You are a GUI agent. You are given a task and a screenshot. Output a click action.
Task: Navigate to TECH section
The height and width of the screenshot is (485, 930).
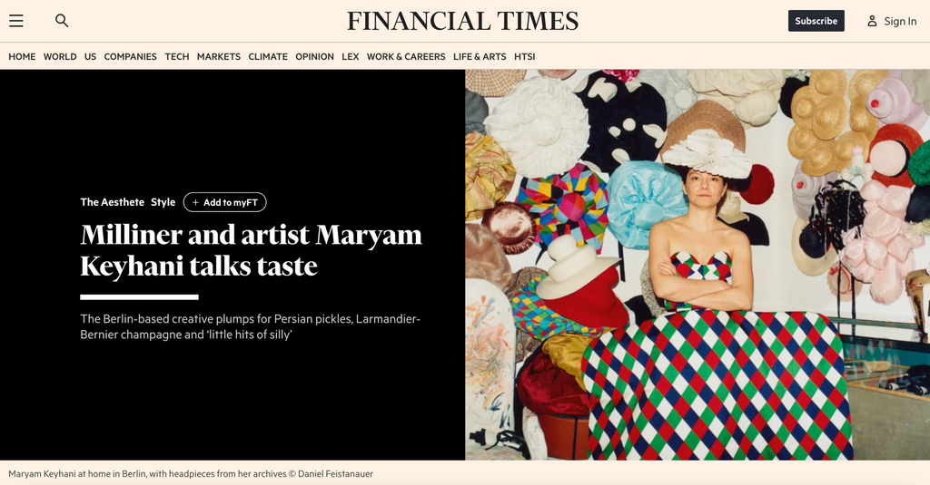pyautogui.click(x=177, y=57)
